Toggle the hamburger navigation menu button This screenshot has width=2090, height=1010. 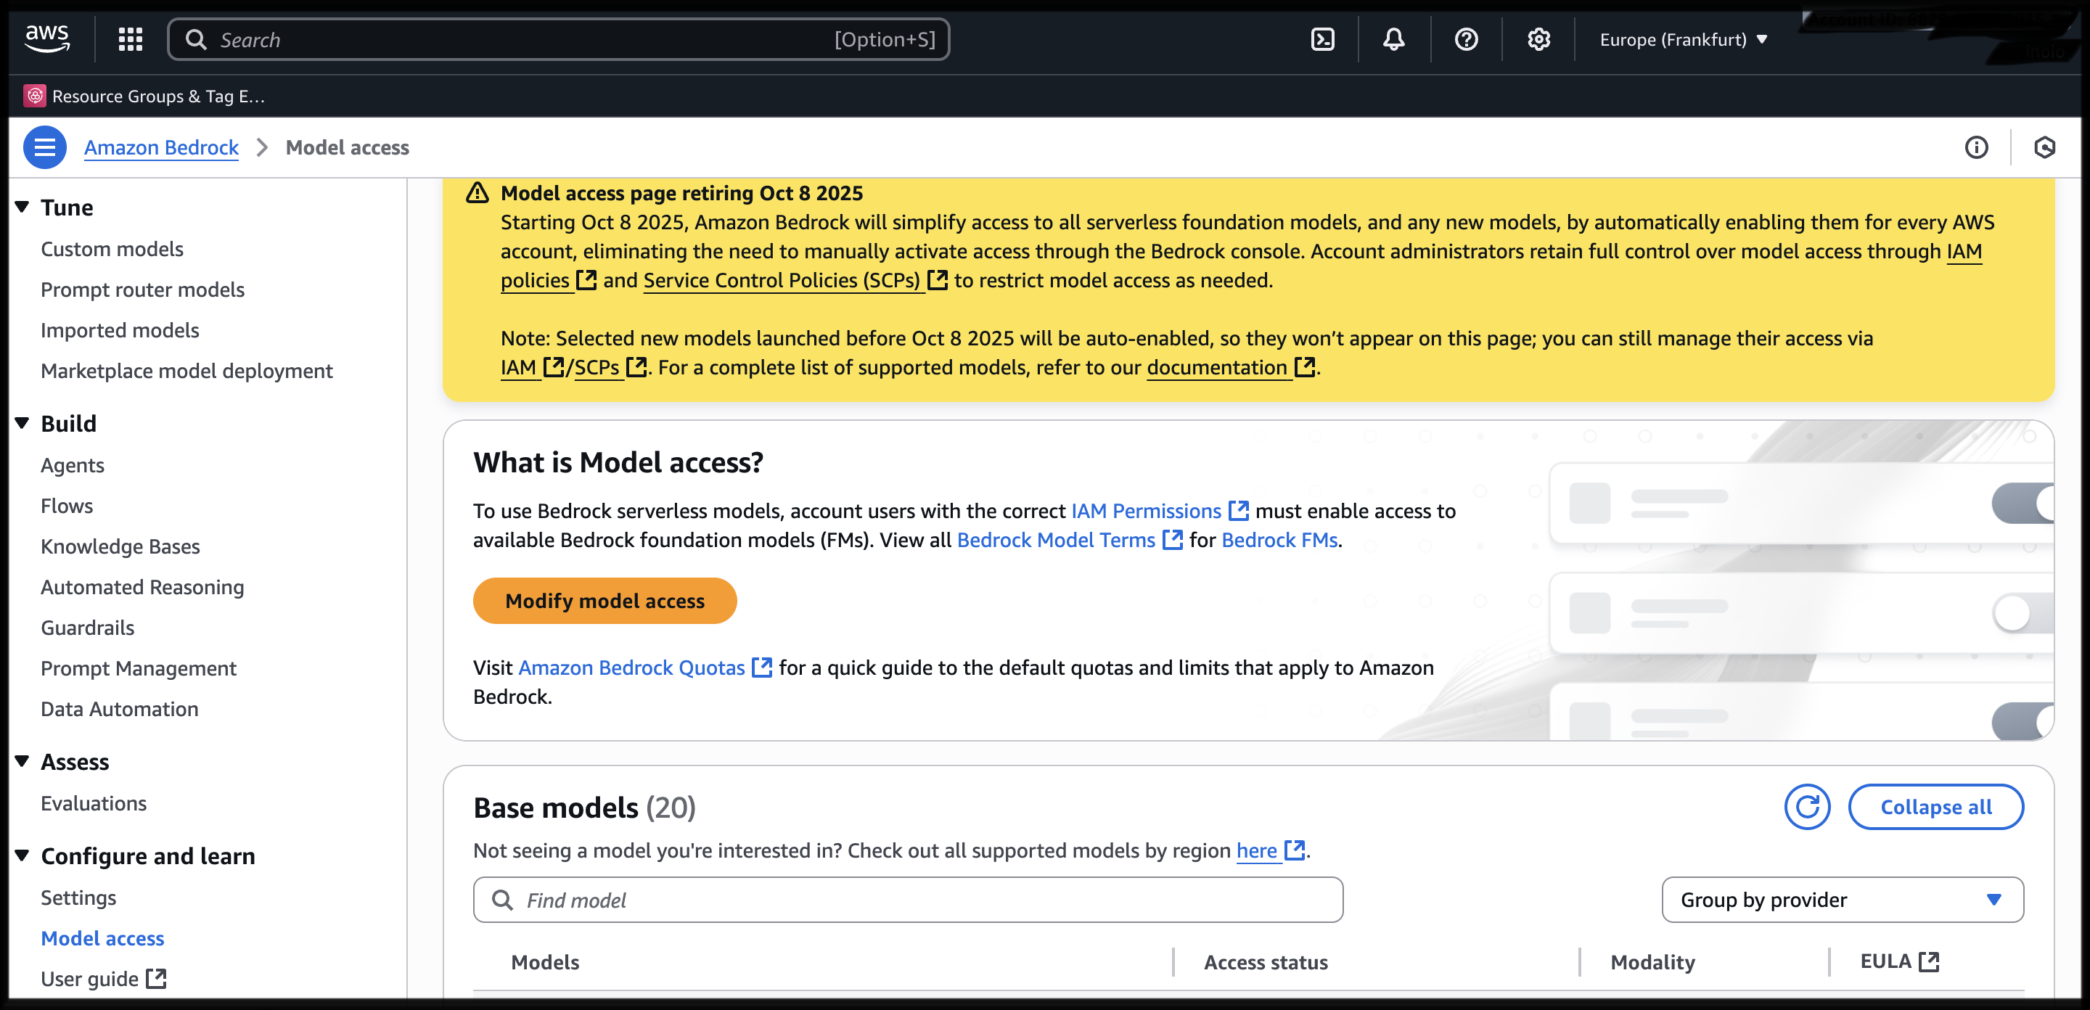click(x=44, y=147)
